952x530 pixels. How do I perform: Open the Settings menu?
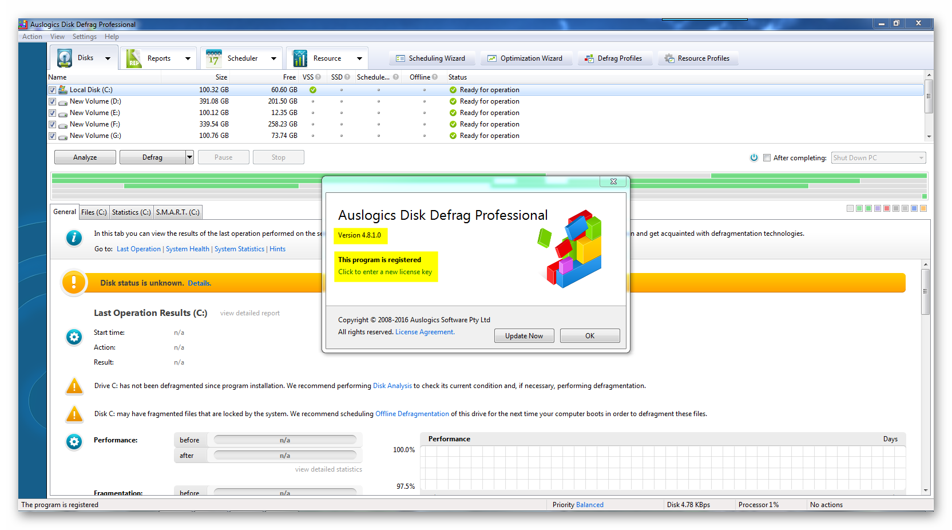[x=85, y=37]
